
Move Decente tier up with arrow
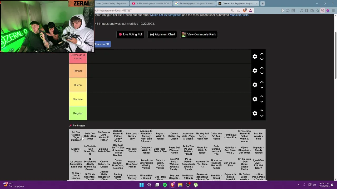(262, 96)
